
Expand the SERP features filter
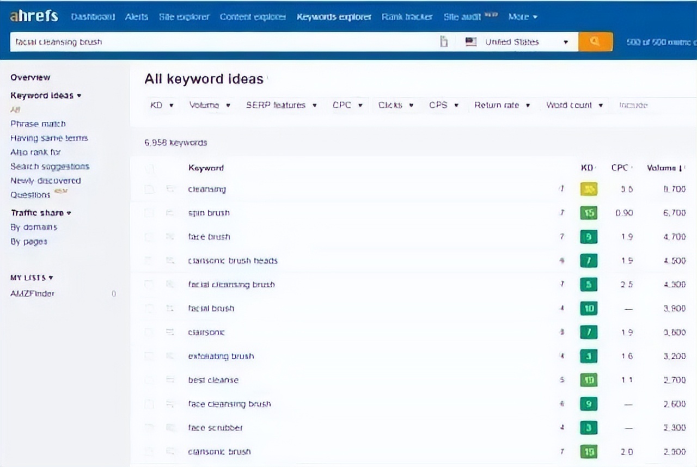[281, 105]
